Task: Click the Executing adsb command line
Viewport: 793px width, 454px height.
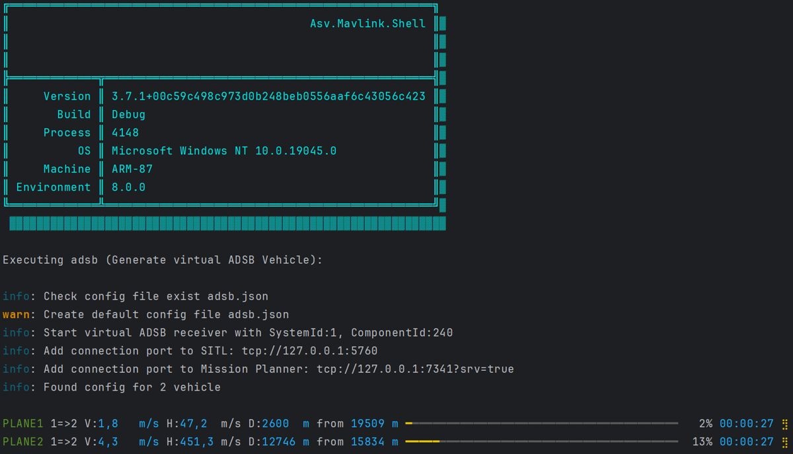Action: click(x=163, y=260)
